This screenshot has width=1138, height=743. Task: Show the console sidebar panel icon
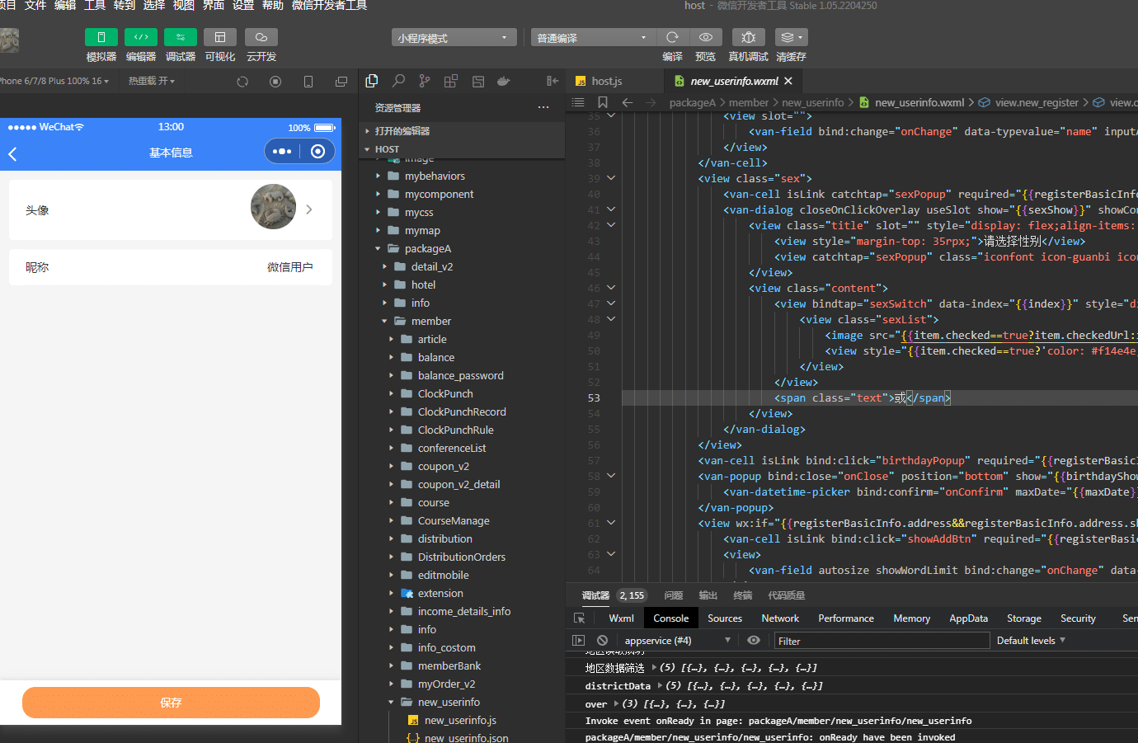pos(578,641)
